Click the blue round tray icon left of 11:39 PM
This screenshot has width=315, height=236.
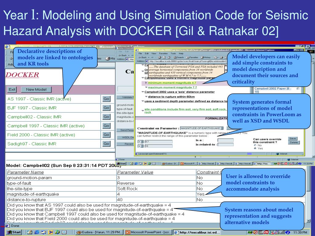tap(288, 232)
